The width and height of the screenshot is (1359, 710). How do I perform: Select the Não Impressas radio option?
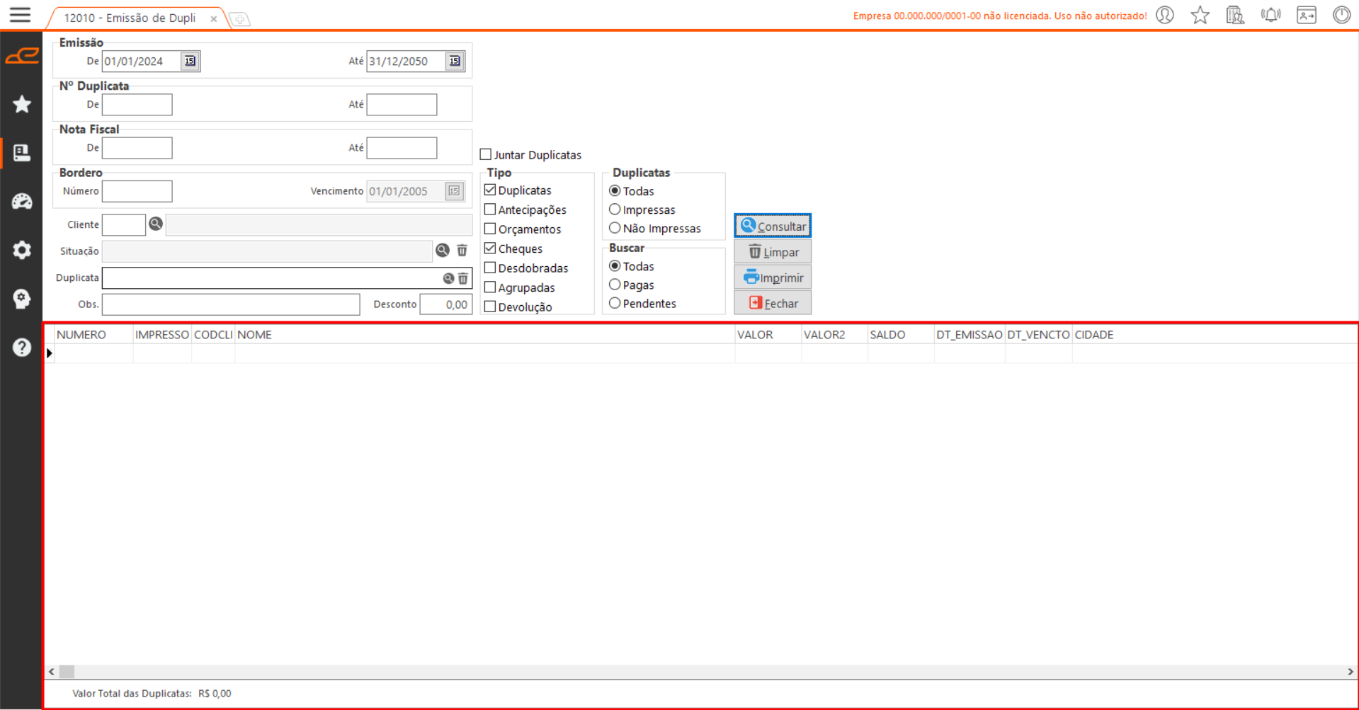pos(615,228)
